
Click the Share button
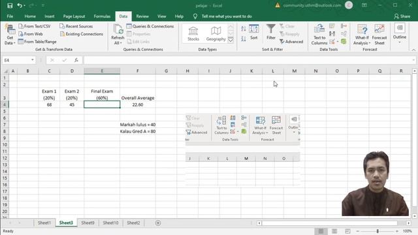402,16
